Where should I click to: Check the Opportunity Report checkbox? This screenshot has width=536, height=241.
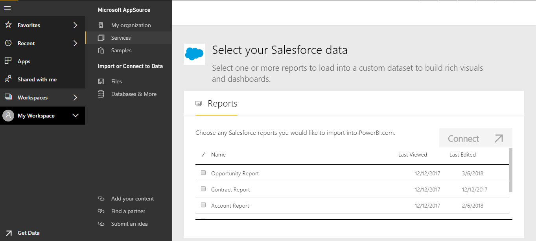click(x=203, y=173)
